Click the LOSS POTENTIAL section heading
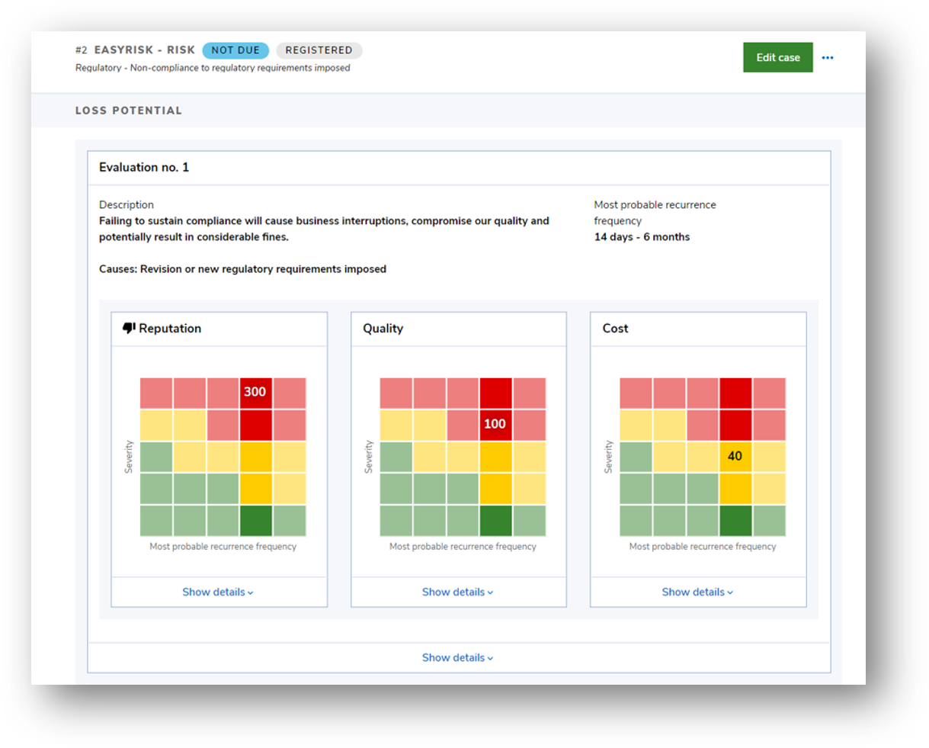This screenshot has width=929, height=748. (128, 110)
